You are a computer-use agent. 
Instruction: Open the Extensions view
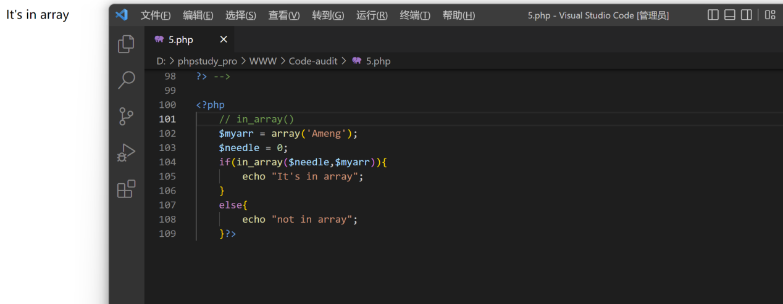pos(127,189)
